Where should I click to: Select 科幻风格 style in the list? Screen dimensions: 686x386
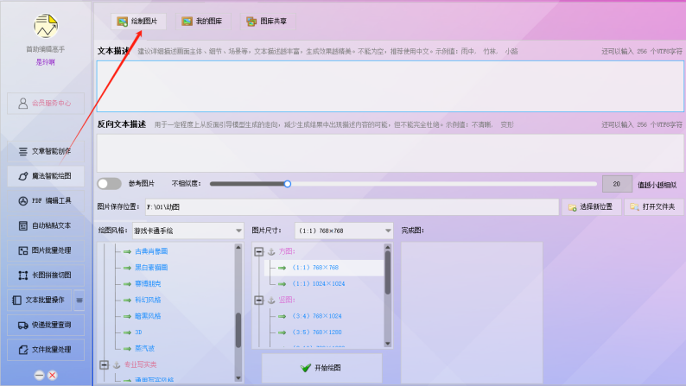(x=148, y=300)
